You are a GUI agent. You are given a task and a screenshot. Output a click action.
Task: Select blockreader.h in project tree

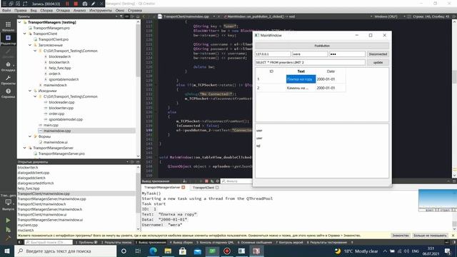pos(60,56)
